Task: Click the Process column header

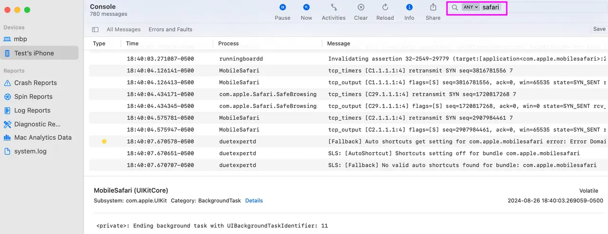Action: (x=228, y=44)
